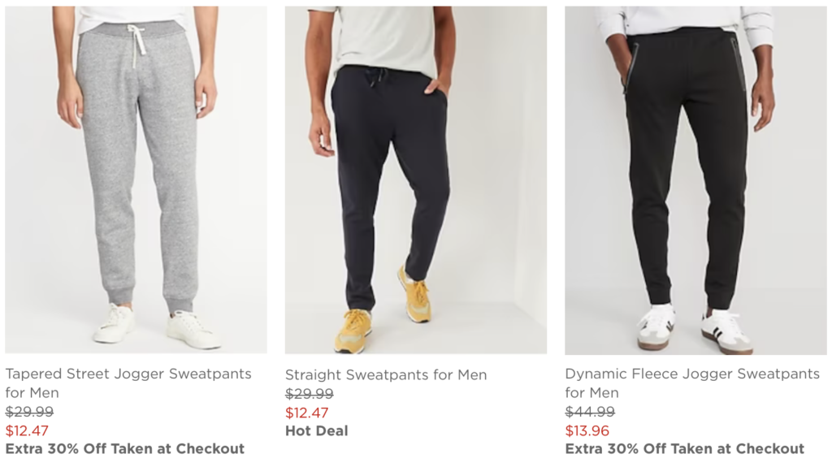Click the crossed-out $44.99 original price

click(590, 412)
